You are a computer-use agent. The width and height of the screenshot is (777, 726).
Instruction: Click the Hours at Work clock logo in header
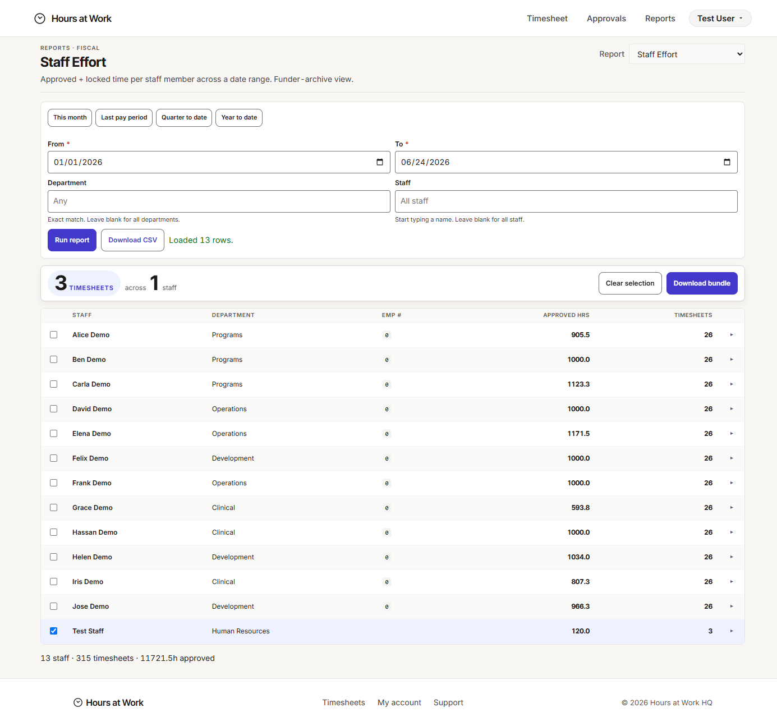40,19
